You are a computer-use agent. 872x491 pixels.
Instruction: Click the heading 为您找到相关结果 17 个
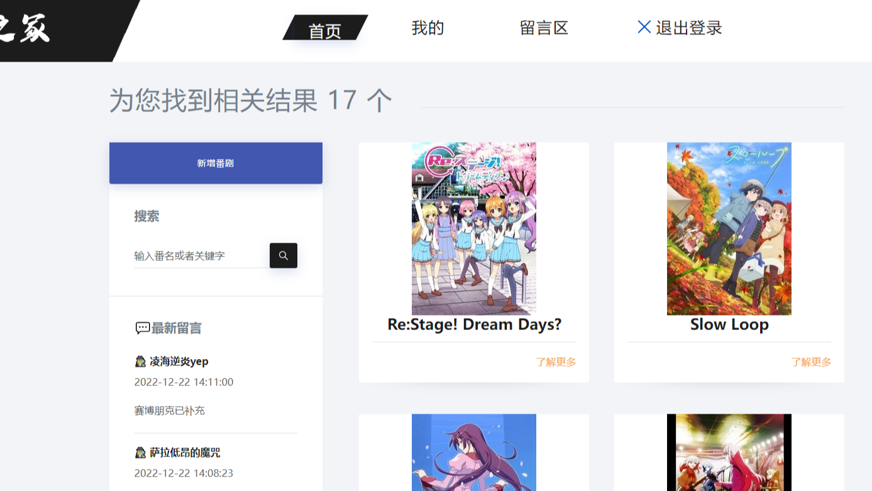pyautogui.click(x=251, y=100)
